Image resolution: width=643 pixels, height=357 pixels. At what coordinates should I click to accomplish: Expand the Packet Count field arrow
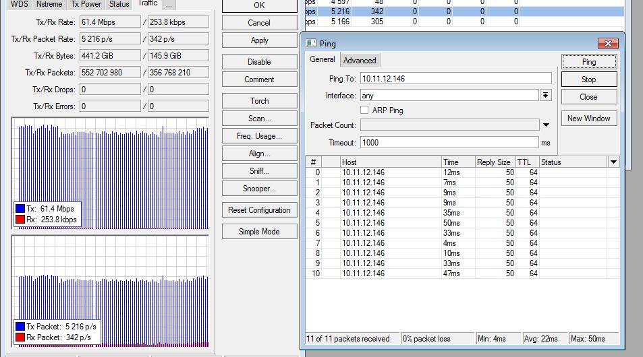546,125
